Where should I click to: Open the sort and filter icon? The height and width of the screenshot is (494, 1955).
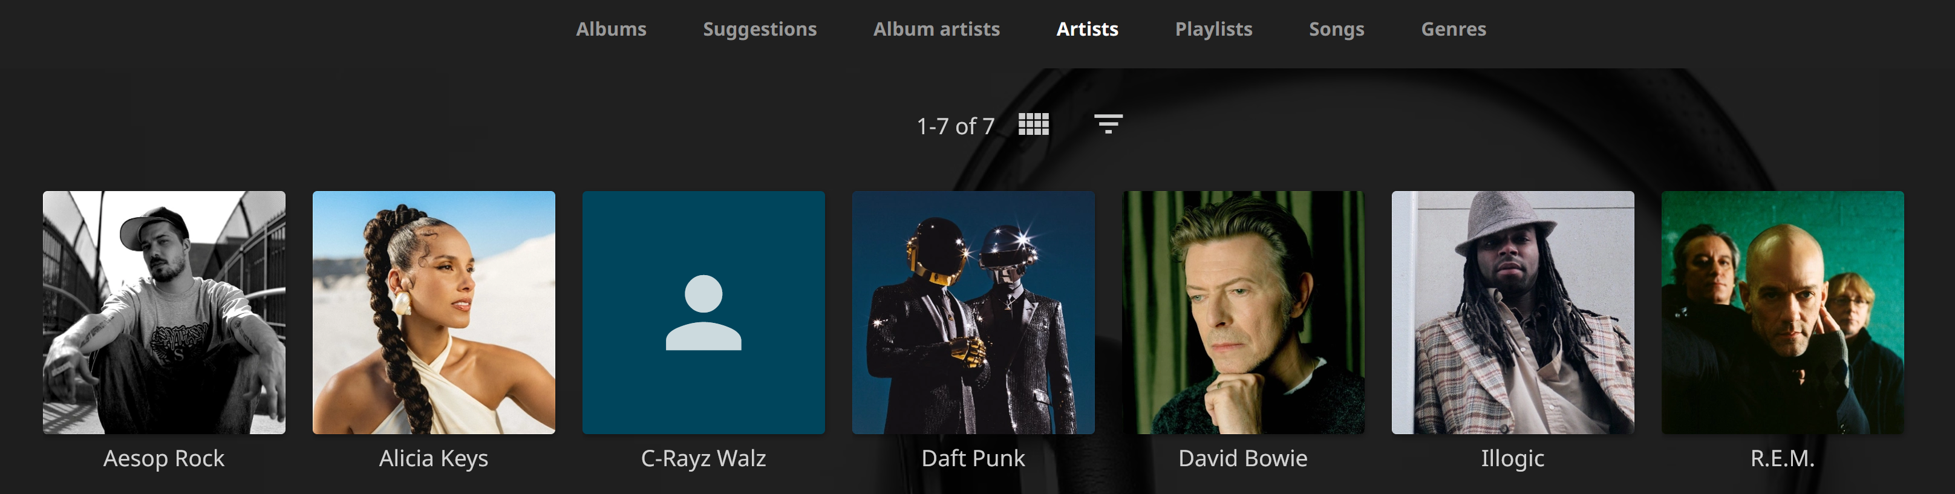(x=1108, y=125)
